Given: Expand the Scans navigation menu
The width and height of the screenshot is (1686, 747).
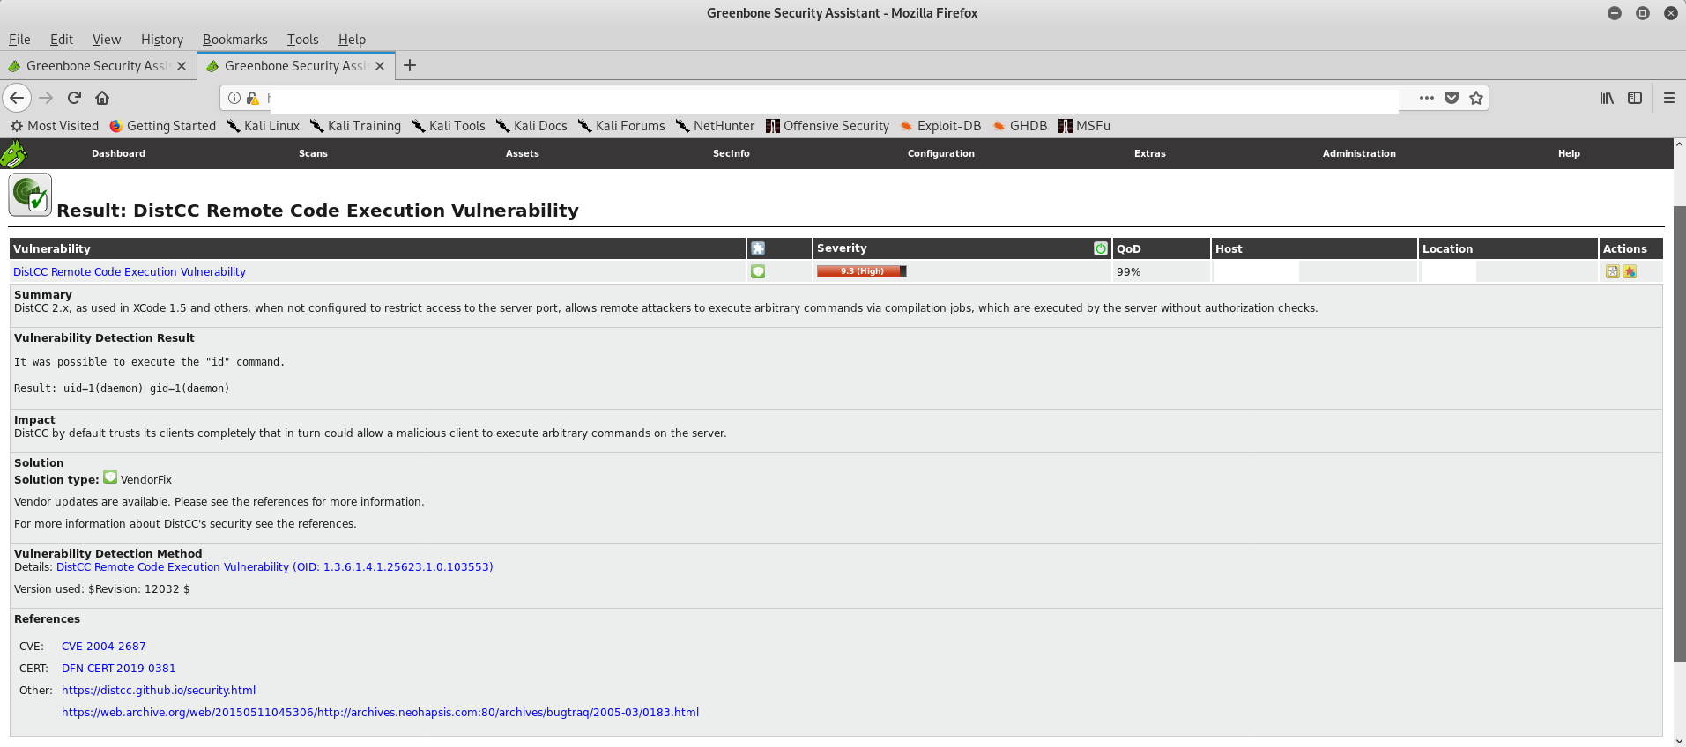Looking at the screenshot, I should pyautogui.click(x=313, y=153).
